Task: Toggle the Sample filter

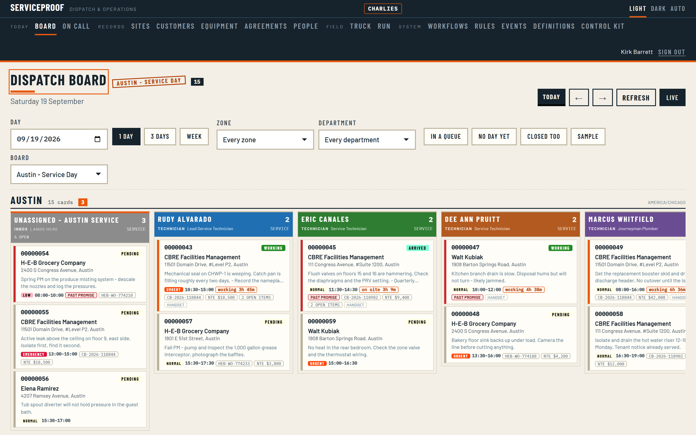Action: click(x=588, y=137)
